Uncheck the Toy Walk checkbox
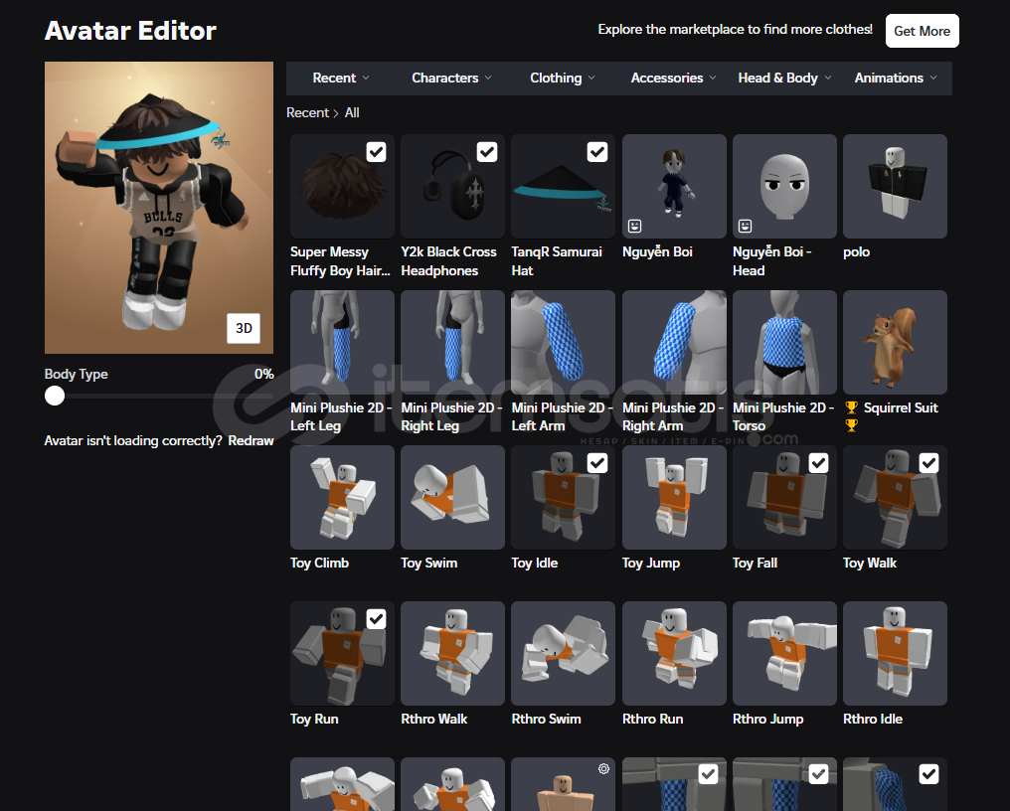Screen dimensions: 1010x811 (928, 463)
